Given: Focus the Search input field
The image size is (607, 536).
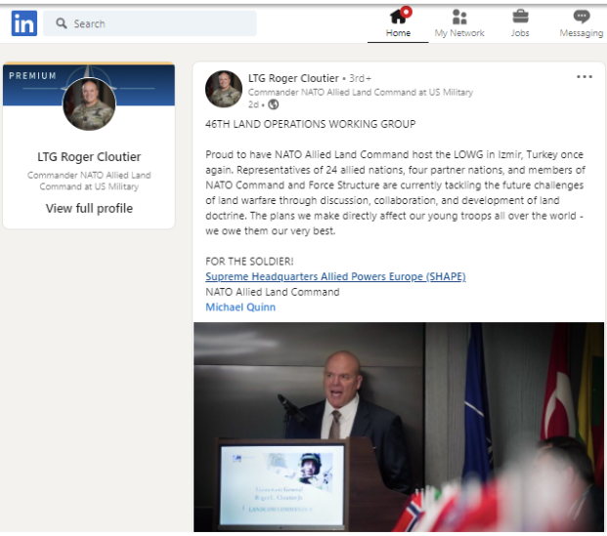Looking at the screenshot, I should pyautogui.click(x=150, y=23).
